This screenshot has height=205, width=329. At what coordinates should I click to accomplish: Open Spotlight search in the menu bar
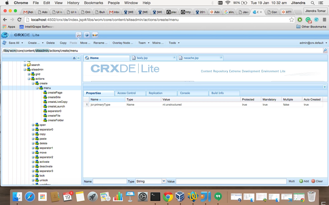(x=313, y=3)
